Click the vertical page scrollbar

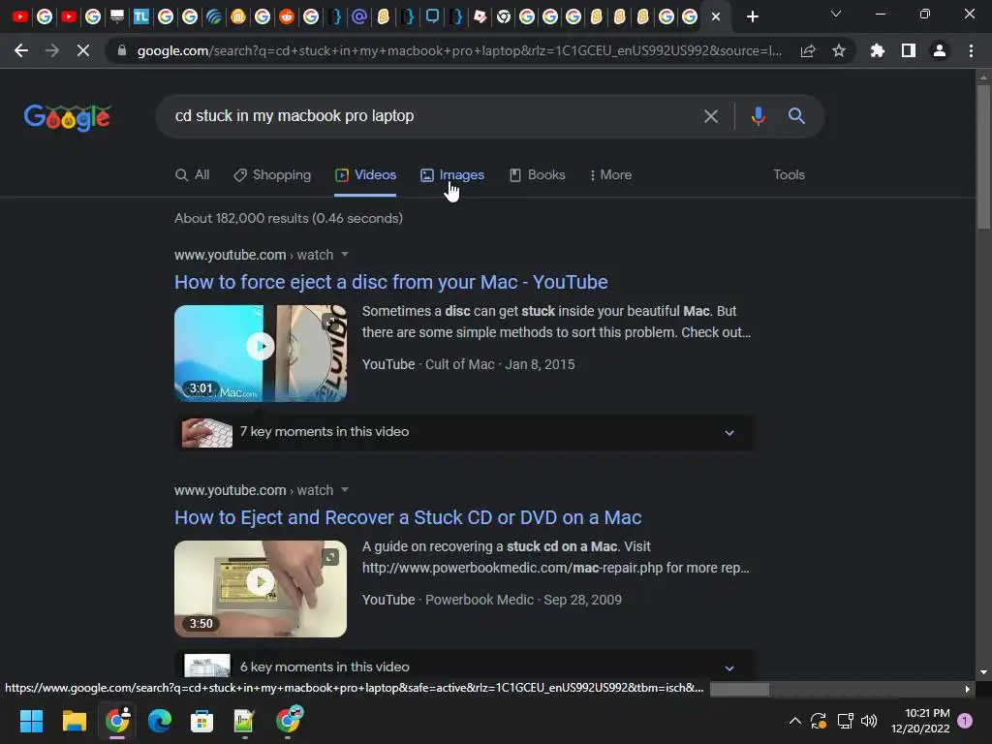click(983, 157)
